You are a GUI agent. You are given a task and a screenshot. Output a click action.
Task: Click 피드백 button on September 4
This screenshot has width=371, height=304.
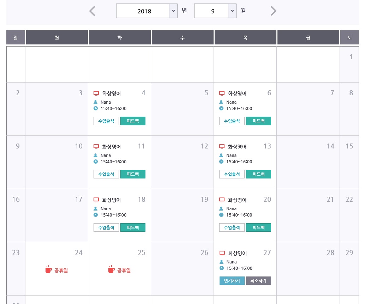tap(133, 121)
